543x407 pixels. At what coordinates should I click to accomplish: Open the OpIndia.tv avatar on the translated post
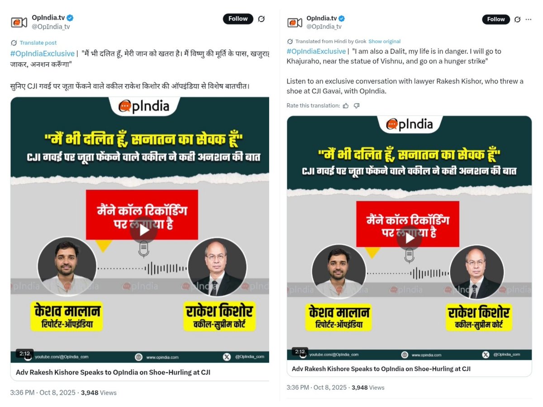click(x=295, y=23)
